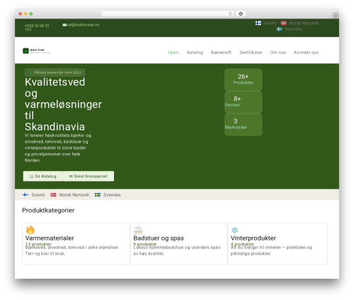354x300 pixels.
Task: Go to Bærekraft page
Action: (x=221, y=52)
